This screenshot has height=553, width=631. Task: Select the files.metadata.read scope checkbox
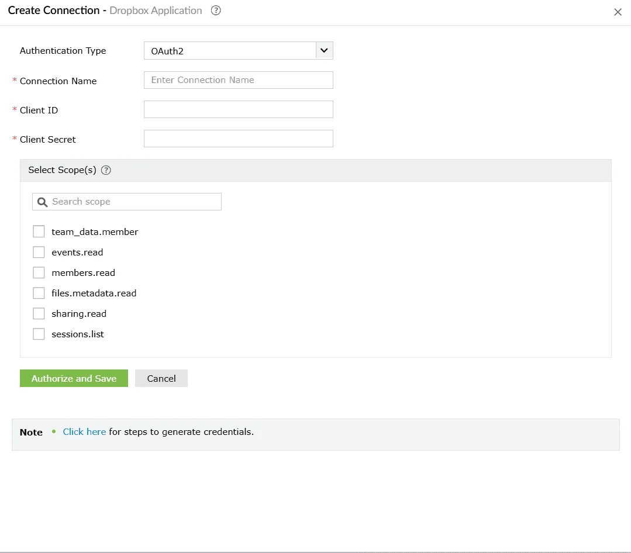(x=39, y=293)
